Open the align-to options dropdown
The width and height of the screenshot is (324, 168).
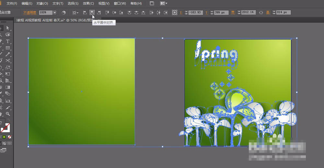(75, 13)
